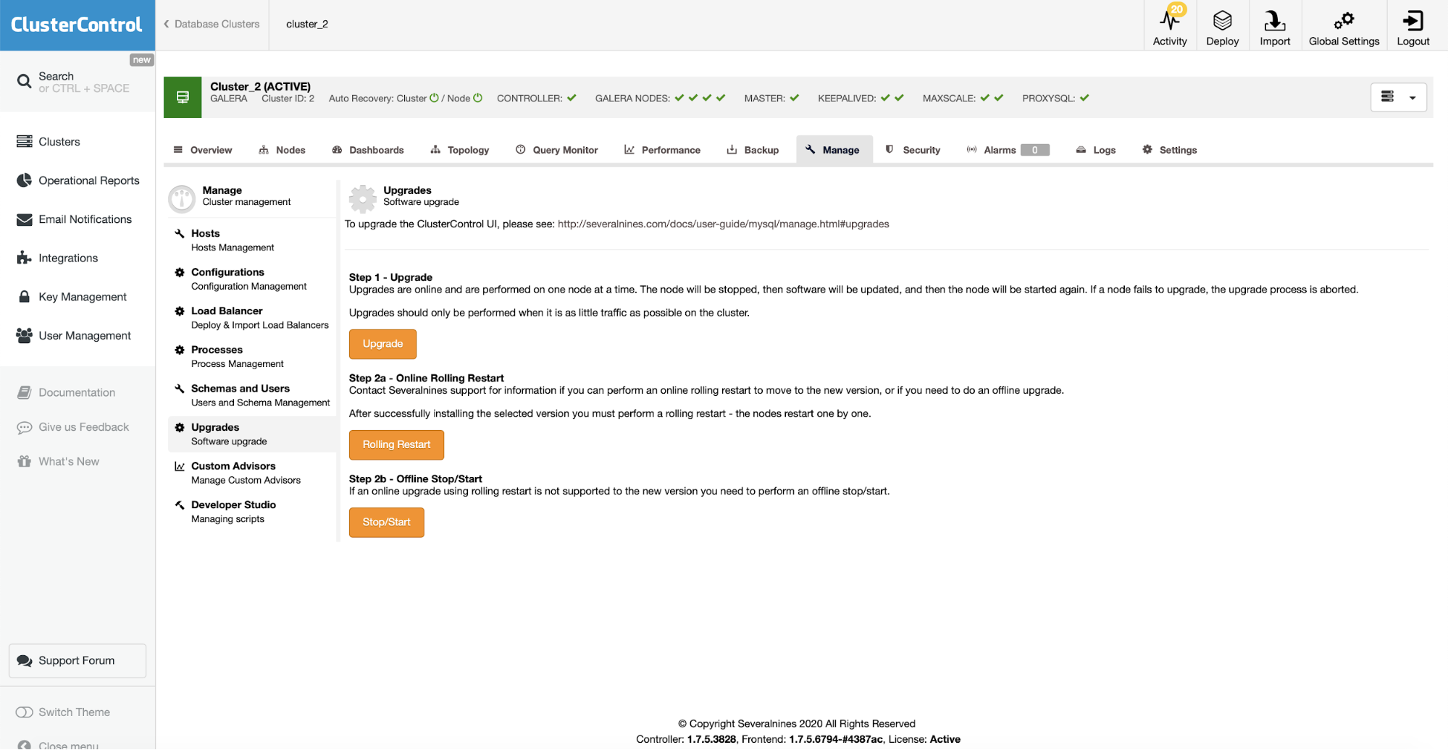Click the MASTER status checkmark
The width and height of the screenshot is (1448, 750).
[794, 98]
